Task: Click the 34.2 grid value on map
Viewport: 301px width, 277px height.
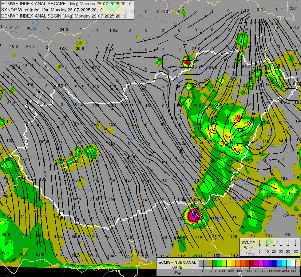Action: tap(64, 30)
